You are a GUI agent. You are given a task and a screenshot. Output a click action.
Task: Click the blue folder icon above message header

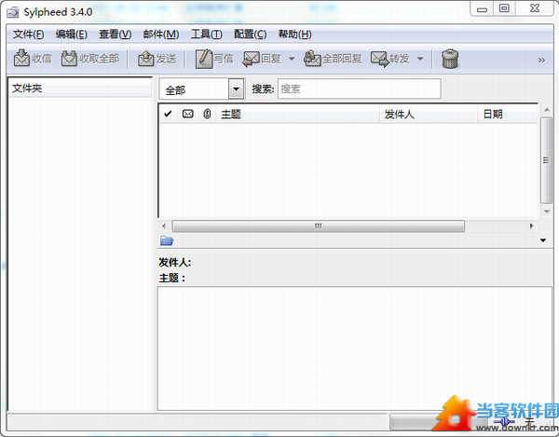pyautogui.click(x=167, y=240)
